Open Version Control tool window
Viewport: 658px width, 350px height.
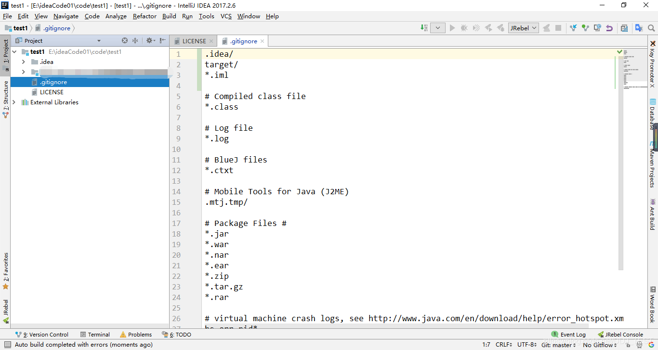[42, 335]
